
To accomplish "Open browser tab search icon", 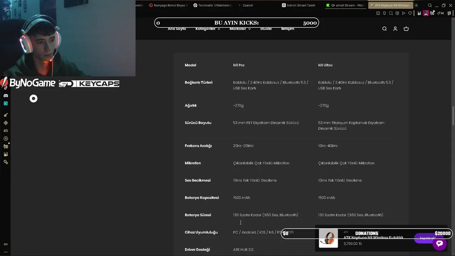I will click(430, 5).
